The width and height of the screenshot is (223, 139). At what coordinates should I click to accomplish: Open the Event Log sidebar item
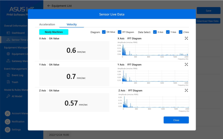point(17,75)
